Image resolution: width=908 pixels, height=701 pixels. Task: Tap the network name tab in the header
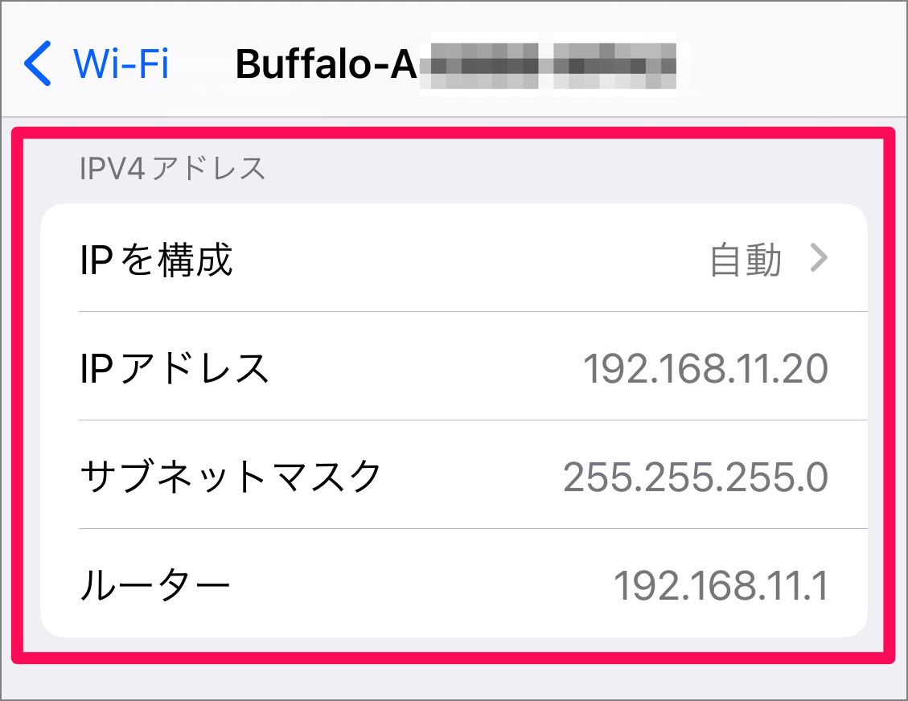[326, 64]
